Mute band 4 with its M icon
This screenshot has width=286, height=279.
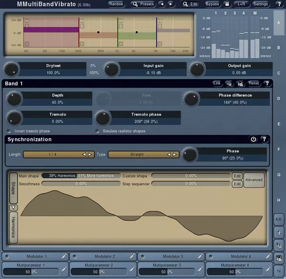click(x=160, y=21)
